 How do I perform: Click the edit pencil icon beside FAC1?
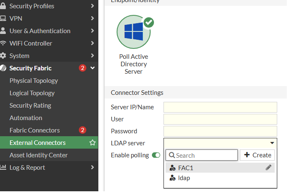[x=269, y=168]
